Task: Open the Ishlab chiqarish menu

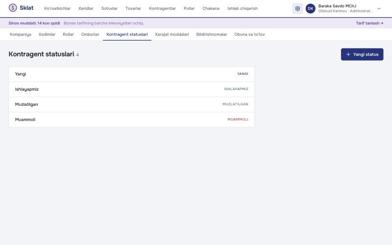Action: coord(242,8)
